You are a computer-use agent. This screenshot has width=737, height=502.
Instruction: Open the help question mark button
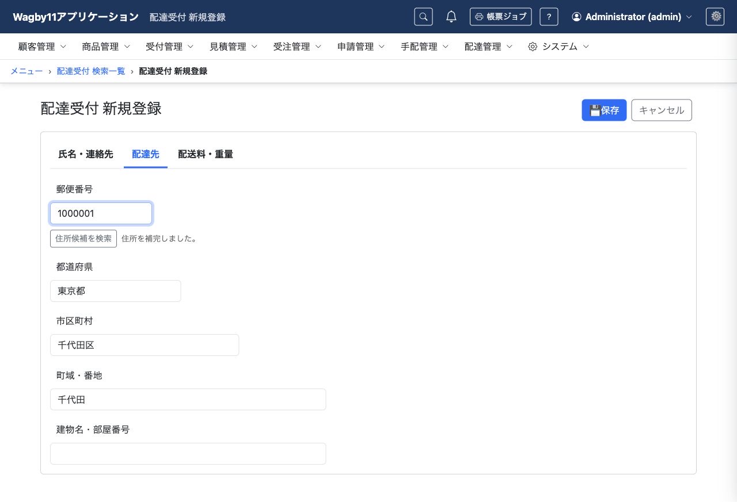click(549, 17)
